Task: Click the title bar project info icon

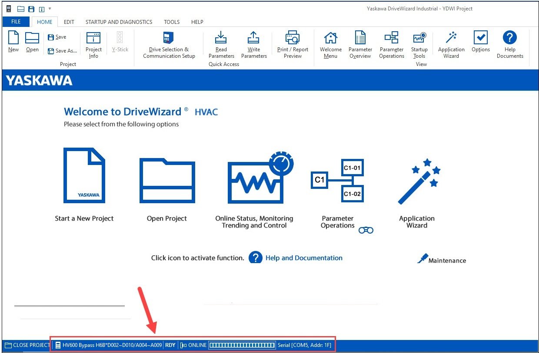Action: pyautogui.click(x=42, y=9)
